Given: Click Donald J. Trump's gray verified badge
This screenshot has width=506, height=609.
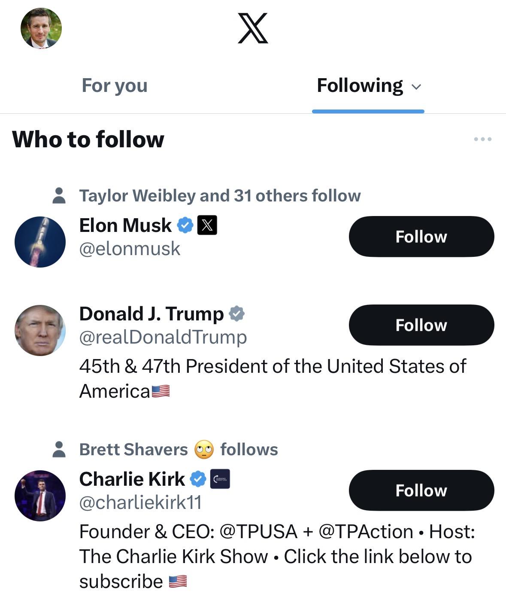Looking at the screenshot, I should [x=236, y=314].
